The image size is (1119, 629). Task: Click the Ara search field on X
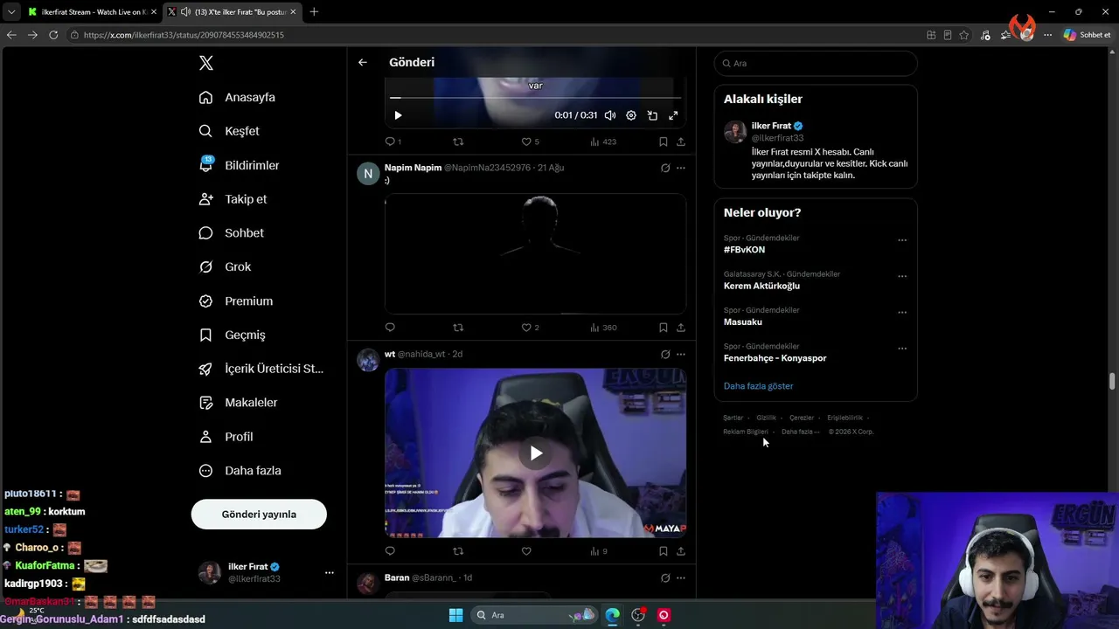pyautogui.click(x=816, y=63)
